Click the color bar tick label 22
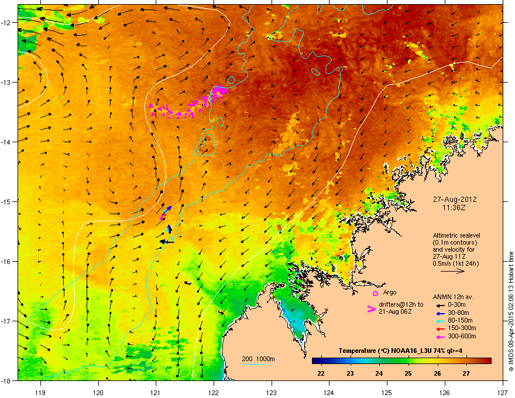The height and width of the screenshot is (398, 515). 321,373
